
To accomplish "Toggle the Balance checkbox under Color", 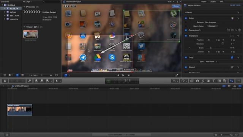I will point(186,22).
